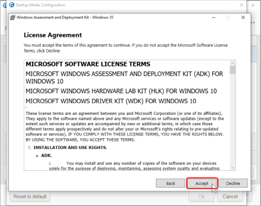Click the License Agreement heading
This screenshot has width=261, height=206.
click(x=53, y=35)
